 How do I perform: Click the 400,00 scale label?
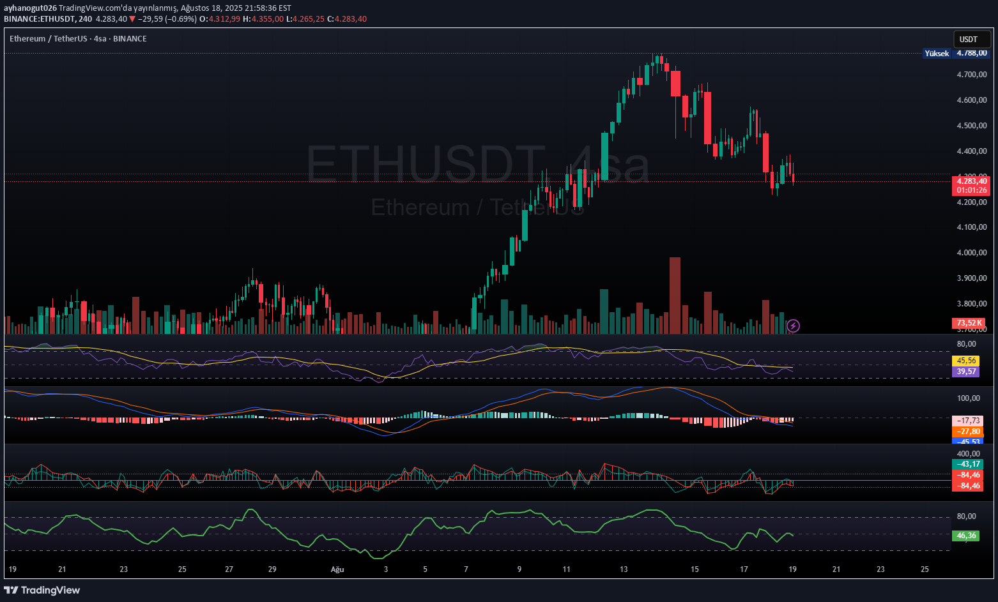click(969, 454)
